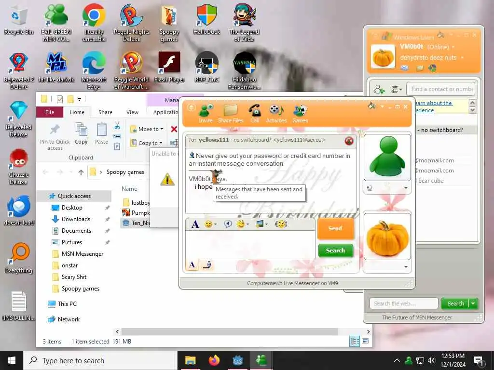Select This PC in navigation pane

point(67,304)
